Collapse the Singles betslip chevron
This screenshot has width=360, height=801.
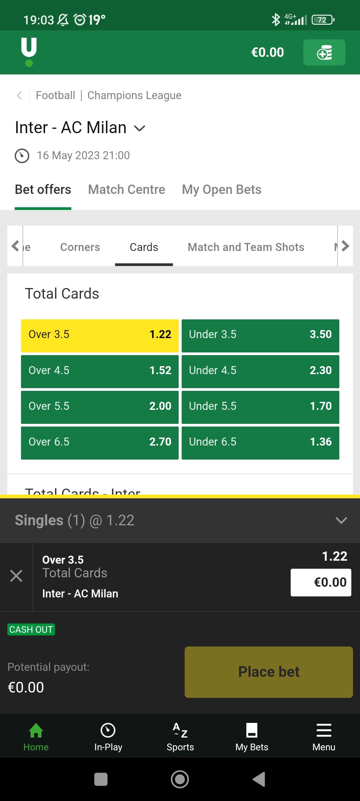[x=341, y=520]
